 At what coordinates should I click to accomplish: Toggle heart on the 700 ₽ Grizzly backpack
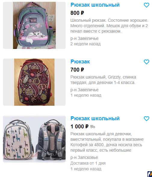tap(147, 62)
